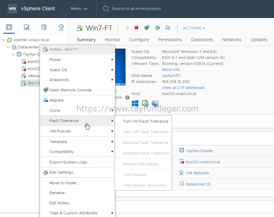This screenshot has height=217, width=274.
Task: Click Edit Settings icon in Win7-FT toolbar
Action: tap(158, 28)
